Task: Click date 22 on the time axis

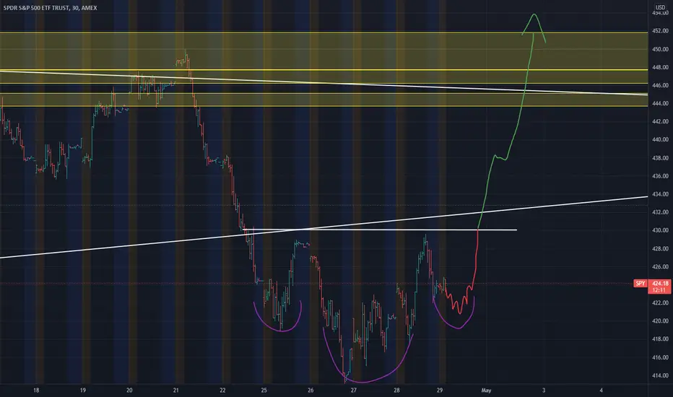Action: click(x=222, y=390)
